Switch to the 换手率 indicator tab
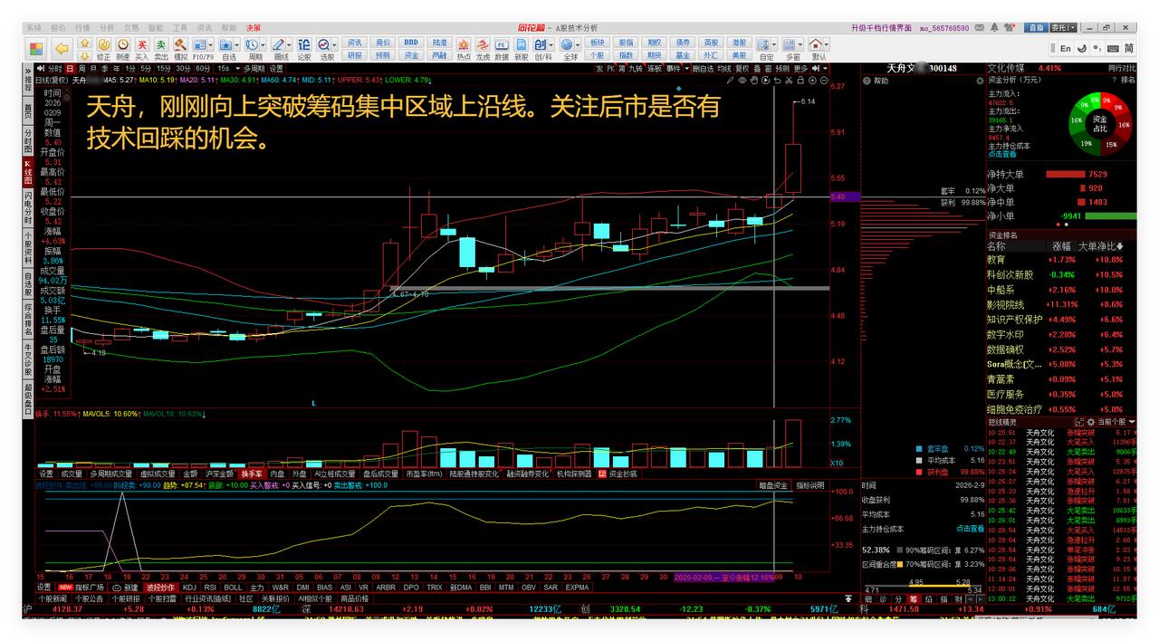Image resolution: width=1159 pixels, height=641 pixels. coord(254,472)
